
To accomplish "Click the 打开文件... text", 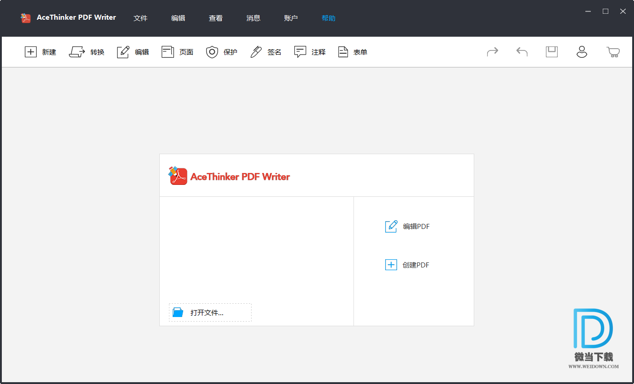I will click(207, 313).
